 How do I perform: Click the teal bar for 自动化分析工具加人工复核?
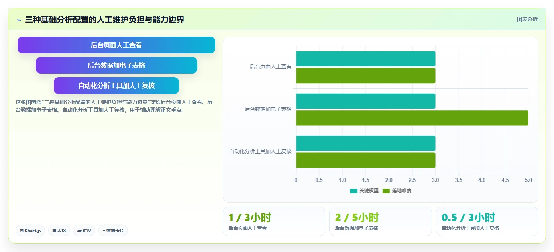365,143
